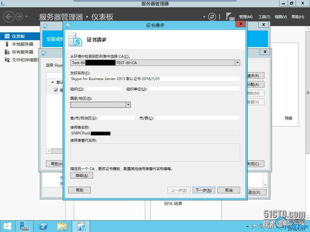
Task: Click the 请求(R) button behind the dialog
Action: pos(255,76)
